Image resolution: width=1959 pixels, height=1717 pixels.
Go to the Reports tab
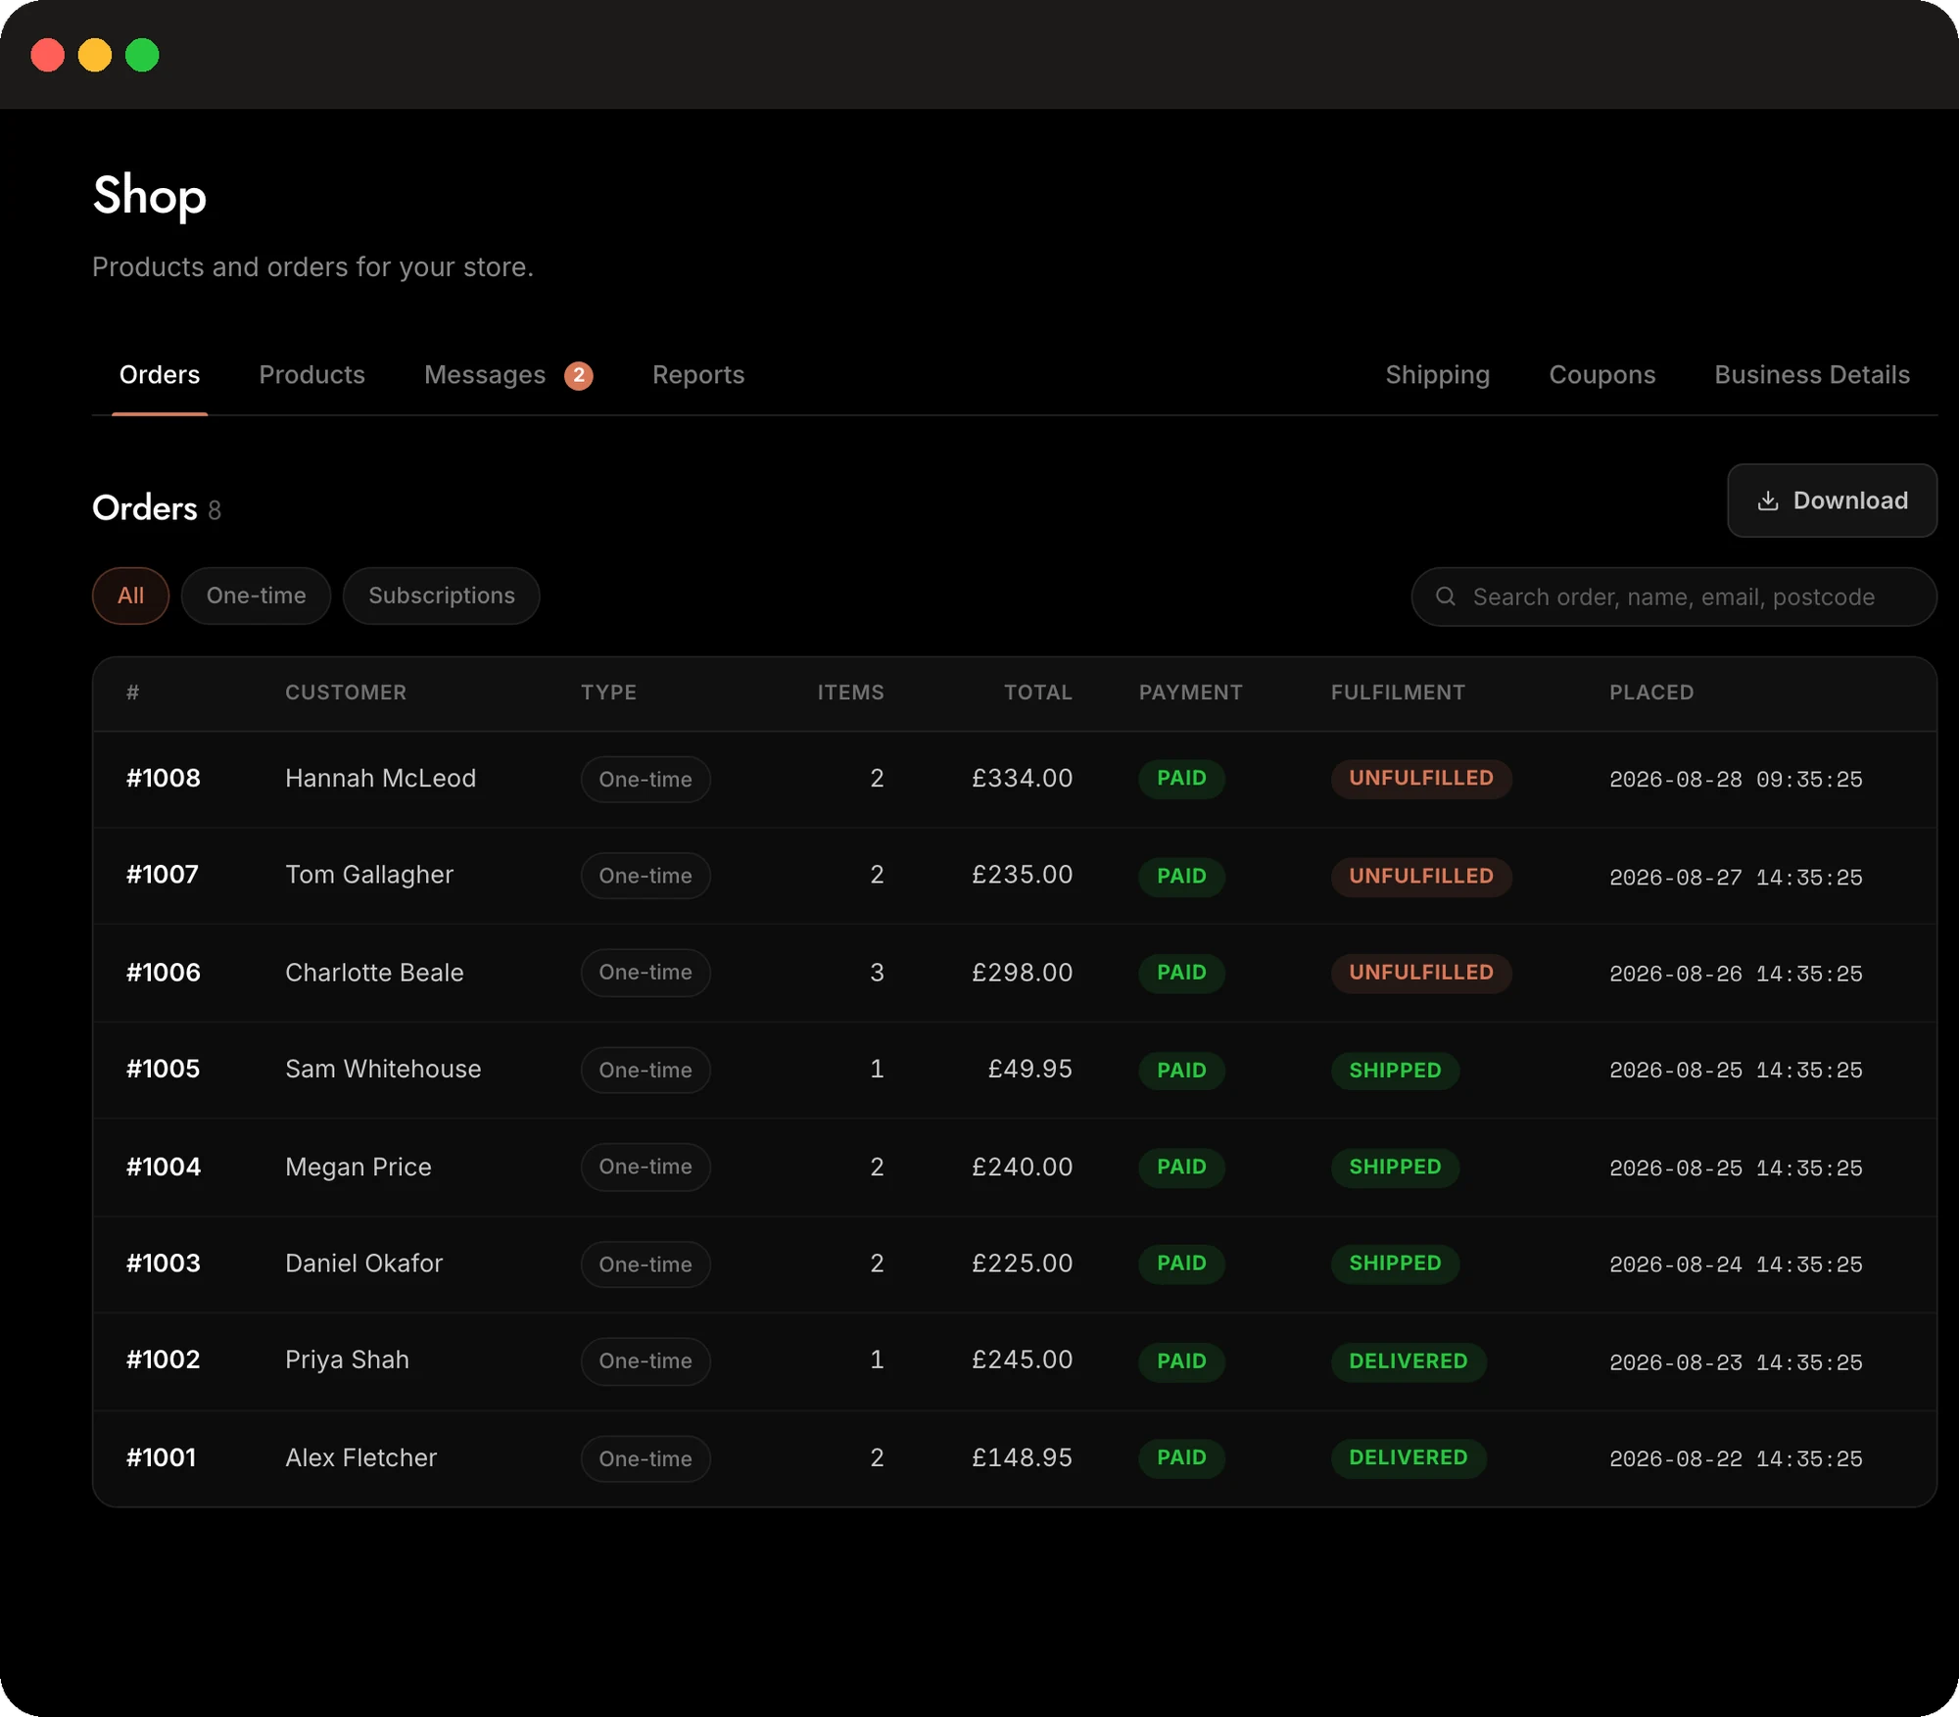click(x=698, y=375)
